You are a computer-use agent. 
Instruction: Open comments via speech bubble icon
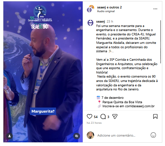click(103, 117)
